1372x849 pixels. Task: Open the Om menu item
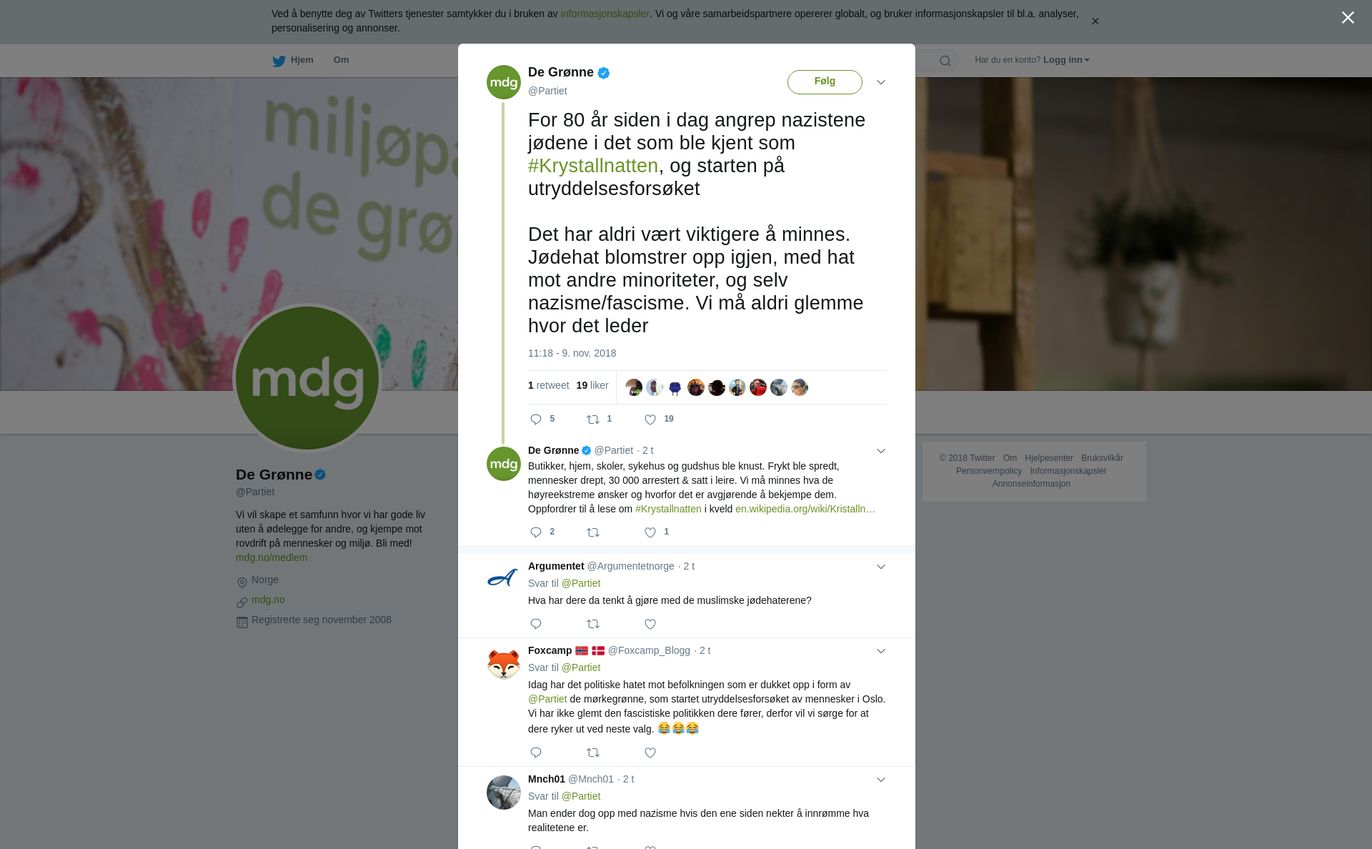pyautogui.click(x=341, y=60)
